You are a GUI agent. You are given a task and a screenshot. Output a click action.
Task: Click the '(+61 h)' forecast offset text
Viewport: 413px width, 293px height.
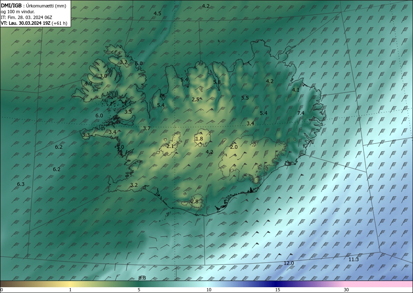pyautogui.click(x=59, y=23)
